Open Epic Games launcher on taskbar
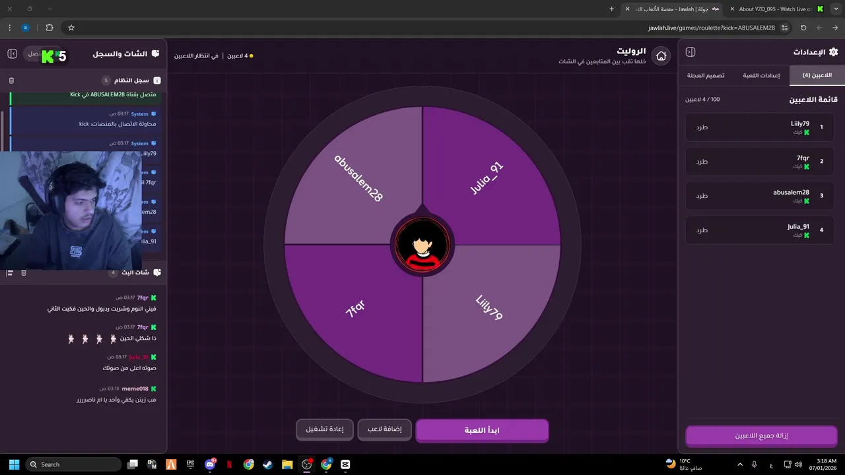This screenshot has width=845, height=475. [x=190, y=464]
